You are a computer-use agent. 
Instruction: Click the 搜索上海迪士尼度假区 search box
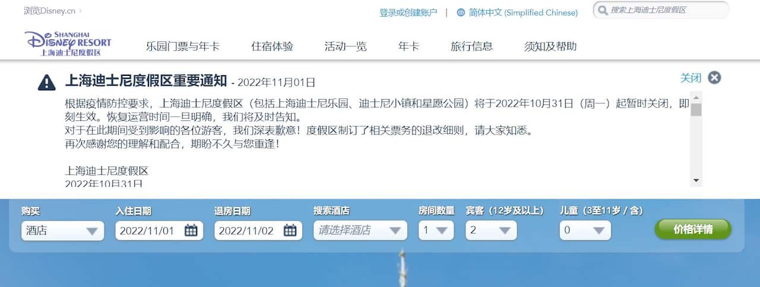pos(661,10)
